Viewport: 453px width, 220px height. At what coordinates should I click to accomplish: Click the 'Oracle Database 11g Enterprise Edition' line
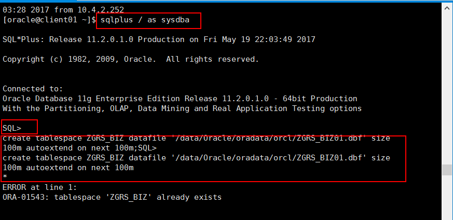(x=180, y=99)
